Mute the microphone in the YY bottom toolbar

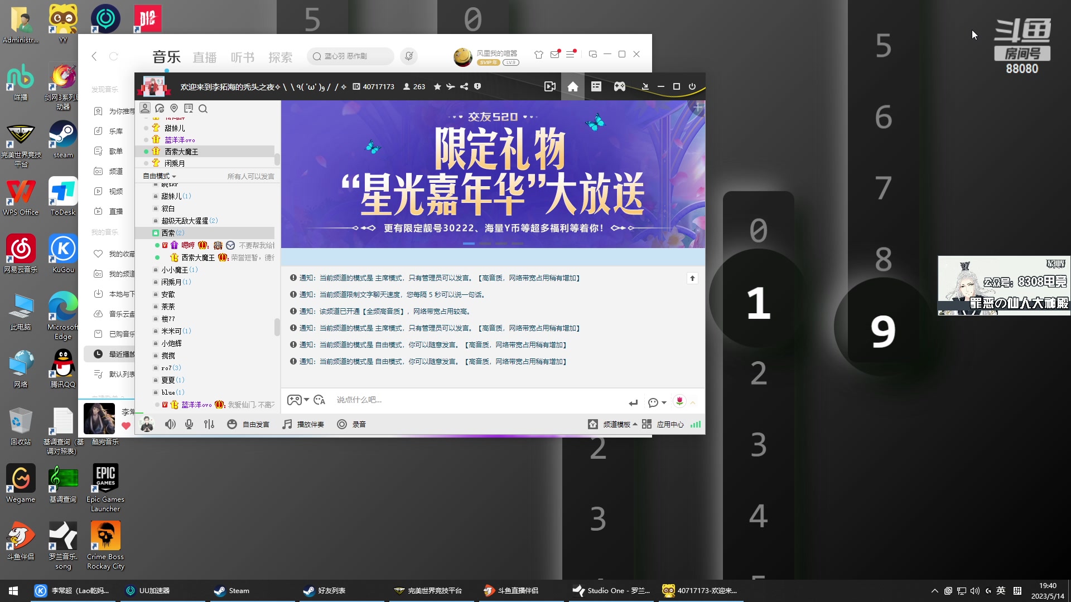coord(189,424)
